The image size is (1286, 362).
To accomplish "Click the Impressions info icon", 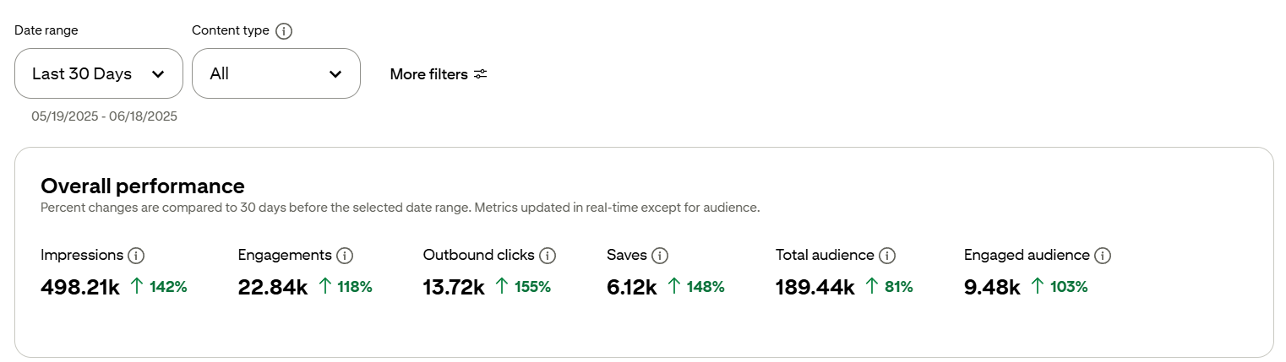I will pos(136,256).
